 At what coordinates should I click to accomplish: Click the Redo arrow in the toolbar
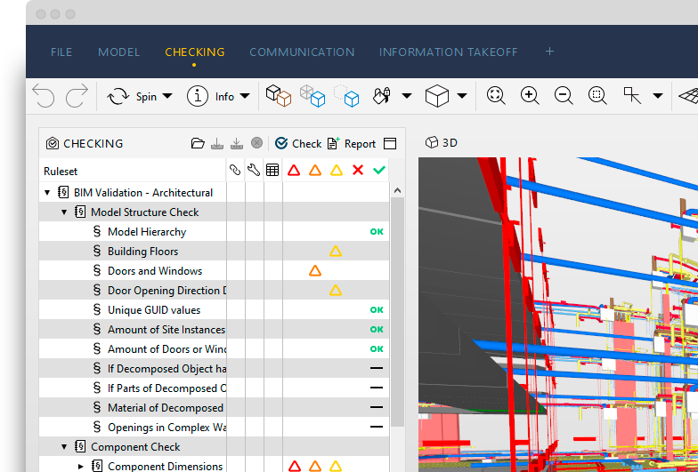coord(77,96)
